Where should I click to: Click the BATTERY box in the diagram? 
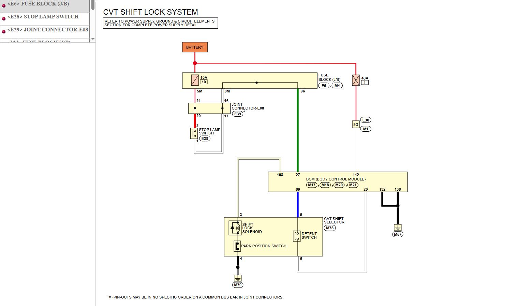tap(195, 47)
